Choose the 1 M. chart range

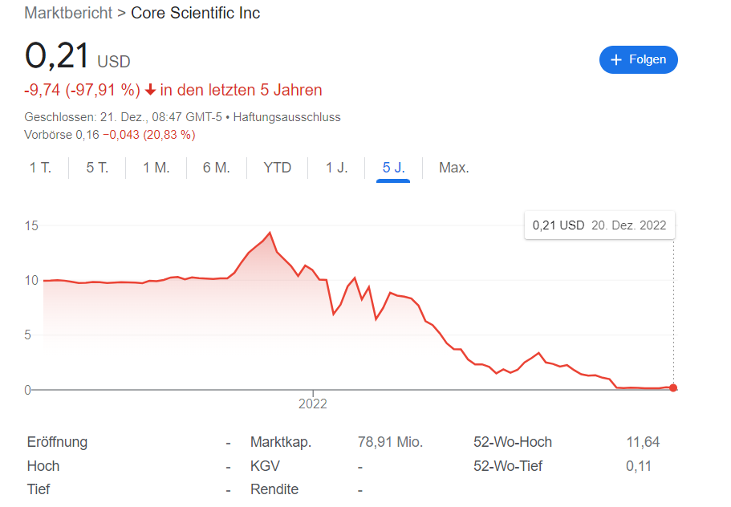156,168
